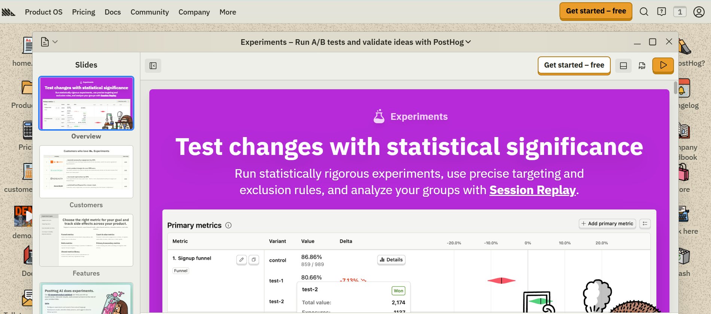Click the test-1 red delta marker on the chart
The image size is (711, 314).
[x=501, y=281]
